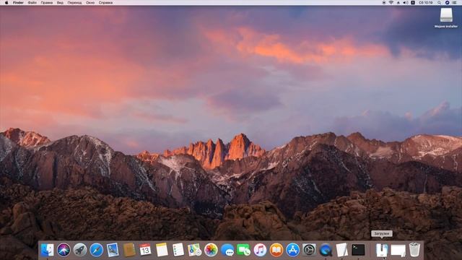Open the green FaceTime icon in Dock
Screen dimensions: 462x260
pyautogui.click(x=244, y=250)
